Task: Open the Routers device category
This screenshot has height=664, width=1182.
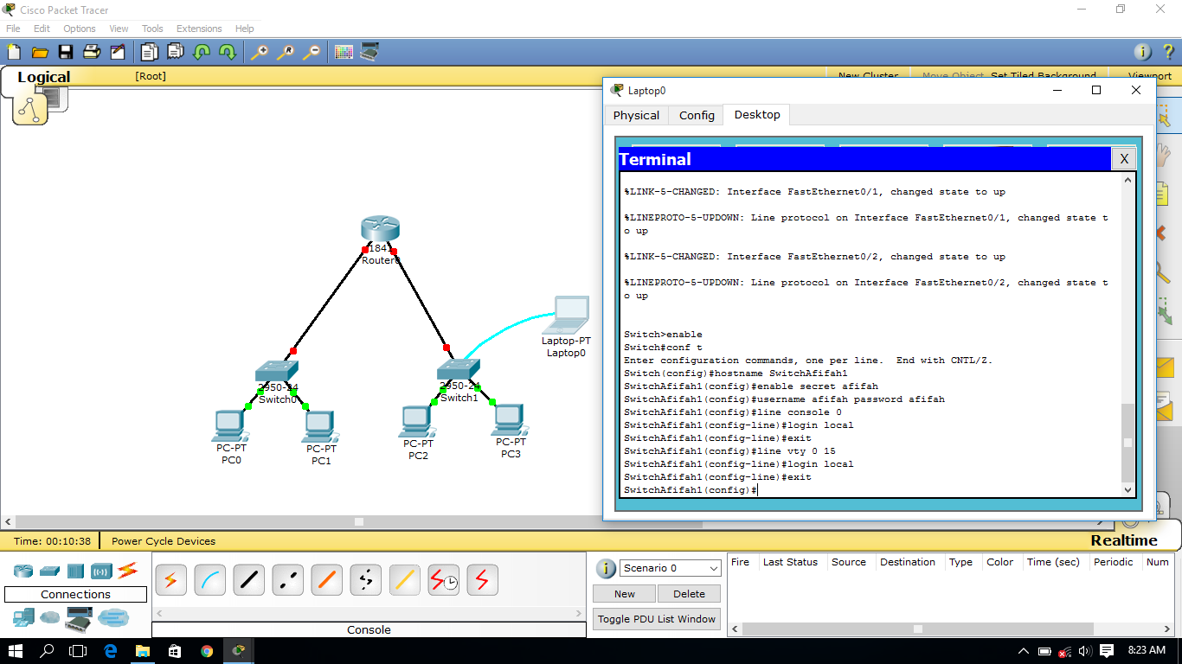Action: 22,571
